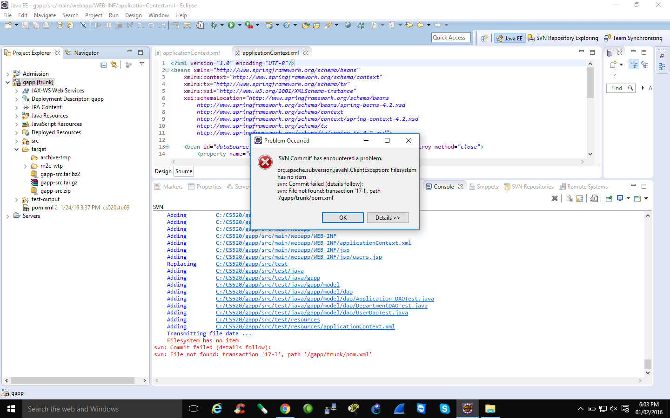Collapse all items in Project Explorer
Viewport: 670px width, 418px height.
[104, 65]
